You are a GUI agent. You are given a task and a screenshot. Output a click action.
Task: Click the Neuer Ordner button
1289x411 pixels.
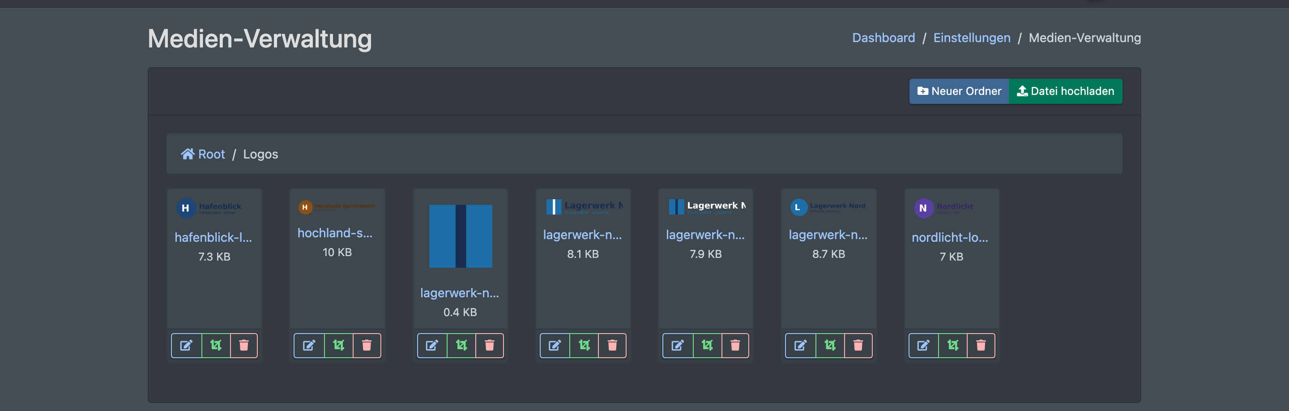pyautogui.click(x=959, y=91)
